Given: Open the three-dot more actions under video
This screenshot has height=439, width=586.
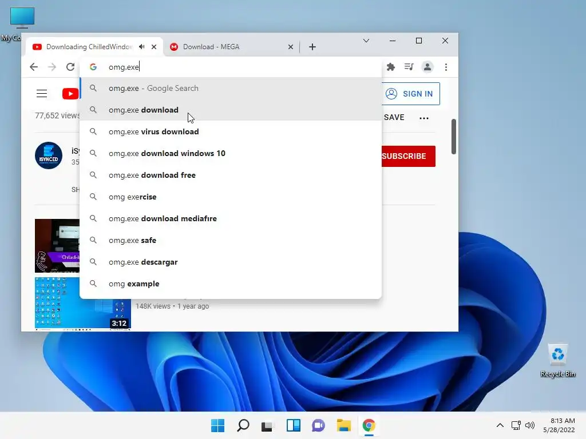Looking at the screenshot, I should point(424,118).
